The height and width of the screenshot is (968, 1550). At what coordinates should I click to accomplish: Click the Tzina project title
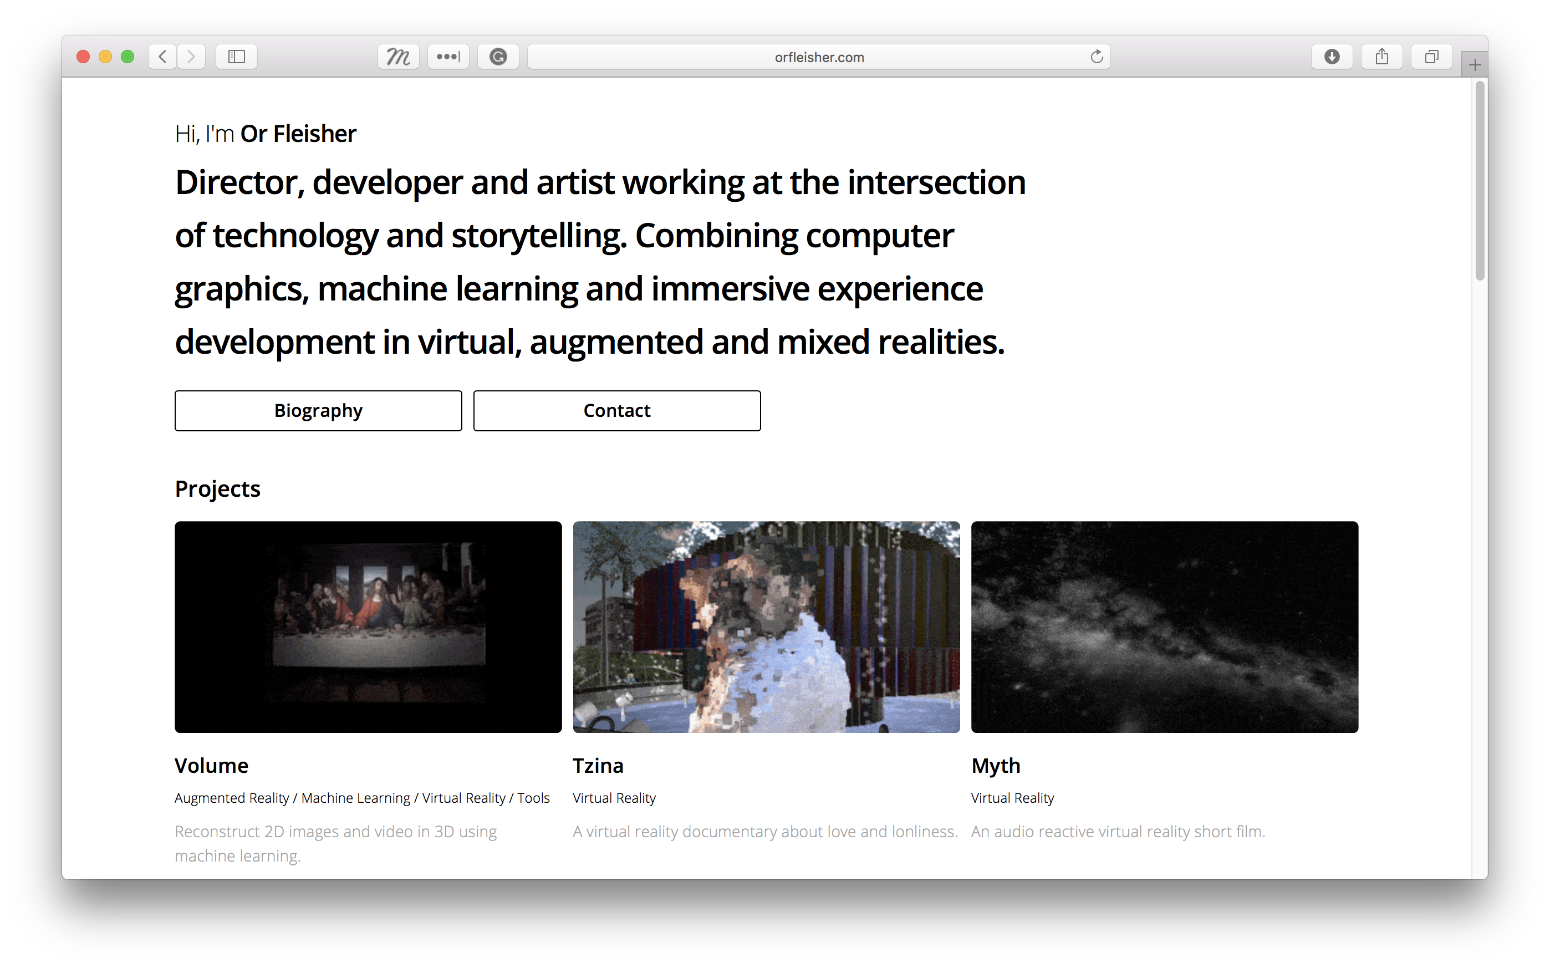pos(598,766)
